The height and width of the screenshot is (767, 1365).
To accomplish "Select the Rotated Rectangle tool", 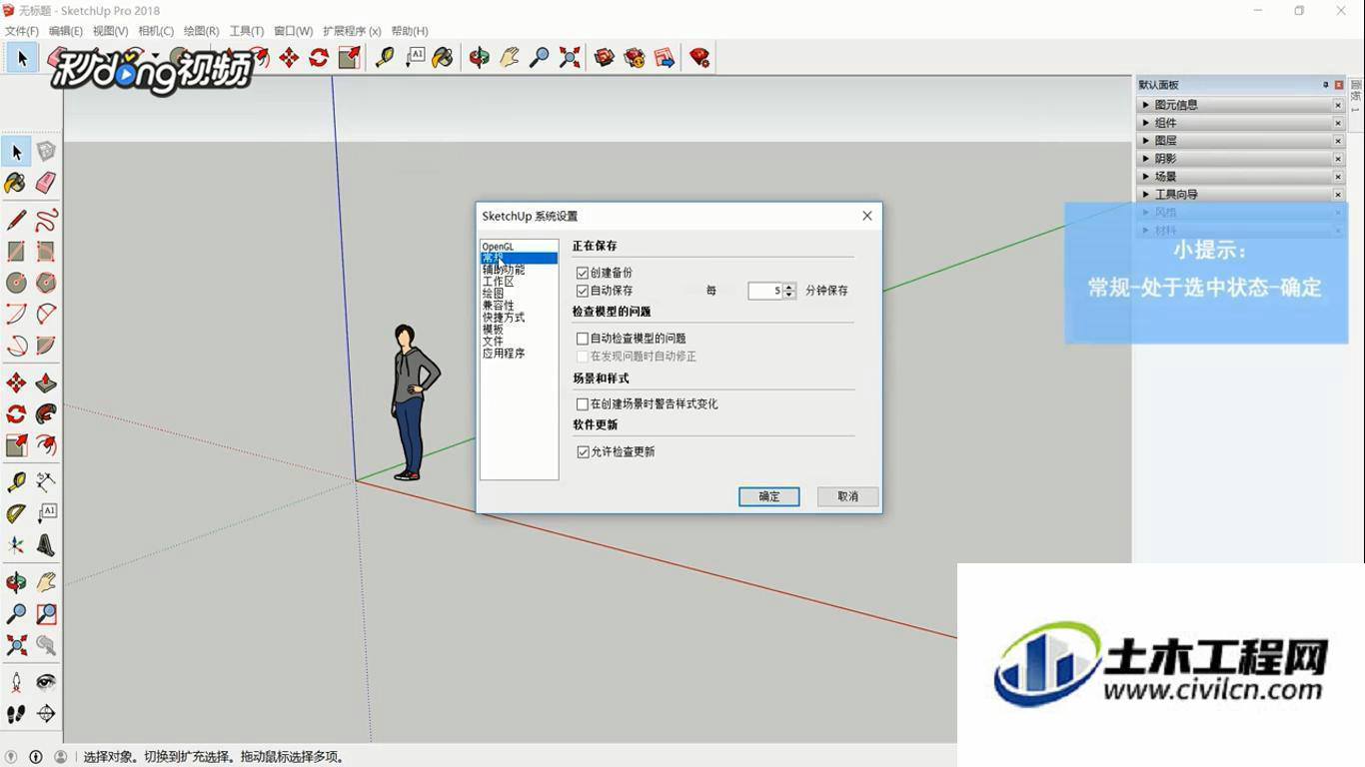I will 46,252.
